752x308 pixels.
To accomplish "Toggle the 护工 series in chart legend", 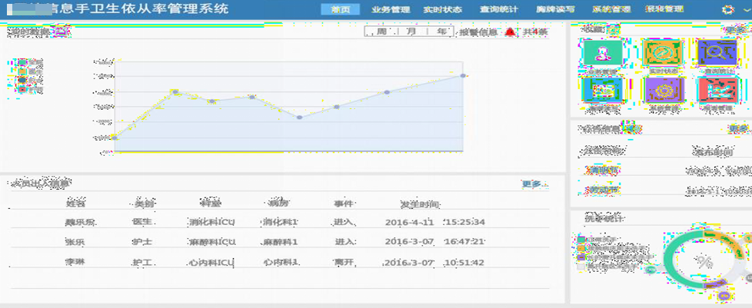I will [30, 89].
